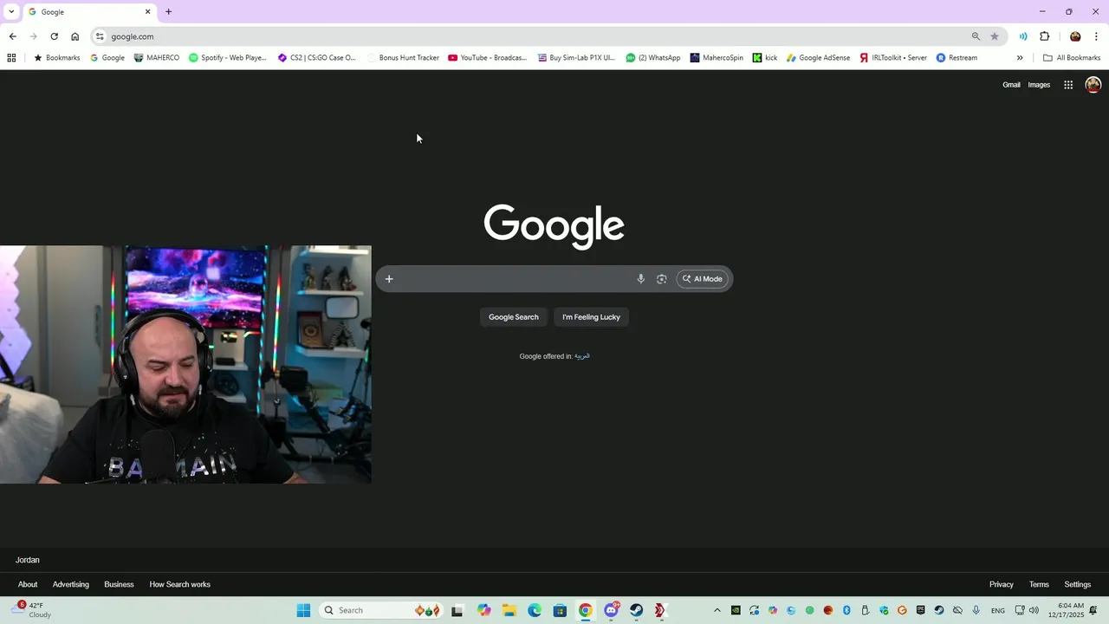This screenshot has width=1109, height=624.
Task: Reload the page with refresh icon
Action: click(54, 36)
